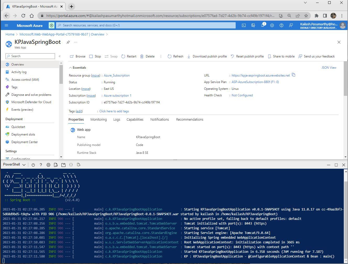Open the Cloud Shell help icon

point(41,165)
